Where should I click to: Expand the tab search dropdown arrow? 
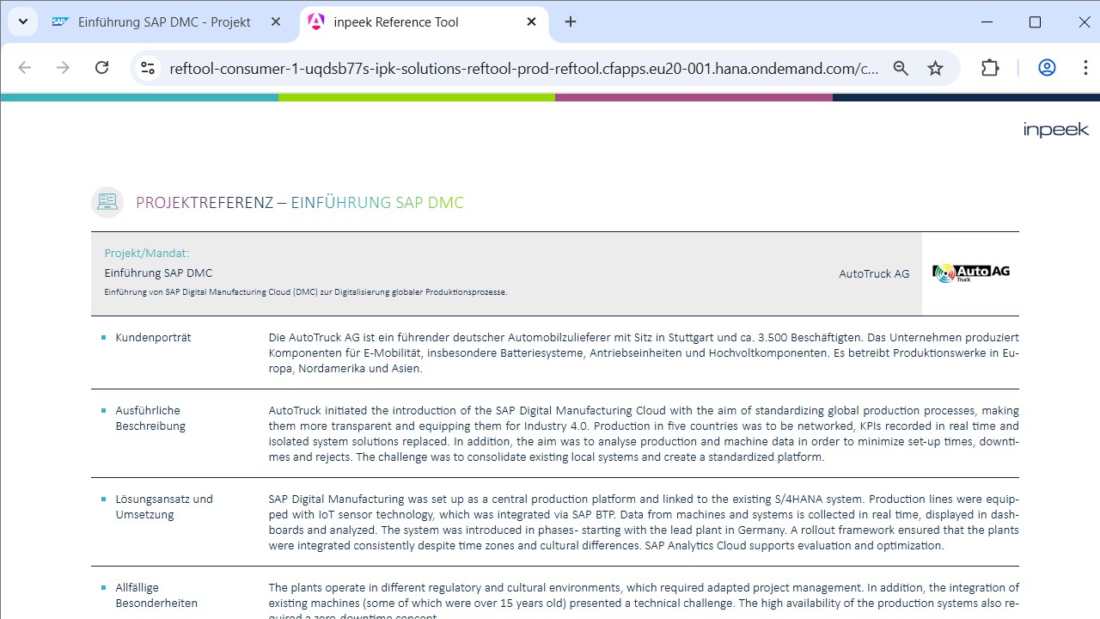pyautogui.click(x=23, y=22)
